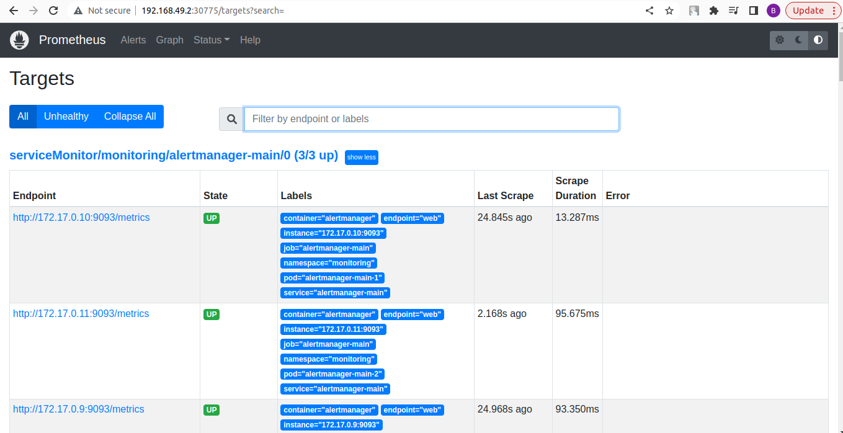Viewport: 843px width, 433px height.
Task: Click UP badge for 172.17.0.10
Action: [x=212, y=218]
